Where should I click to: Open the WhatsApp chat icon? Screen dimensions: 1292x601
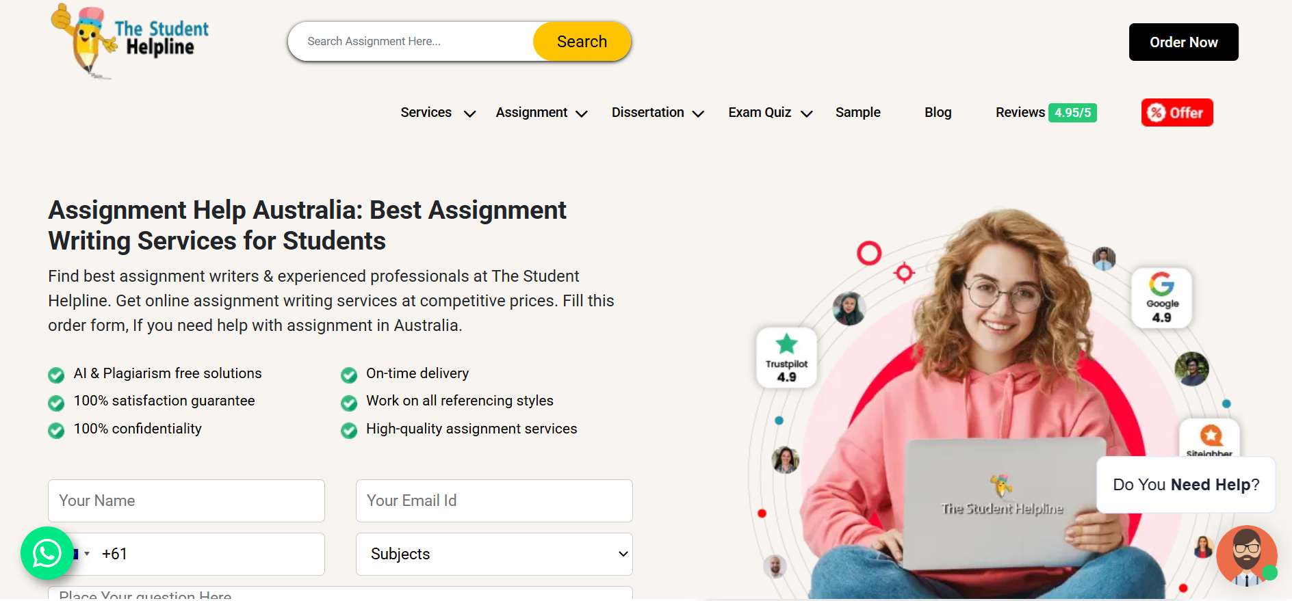click(x=47, y=552)
